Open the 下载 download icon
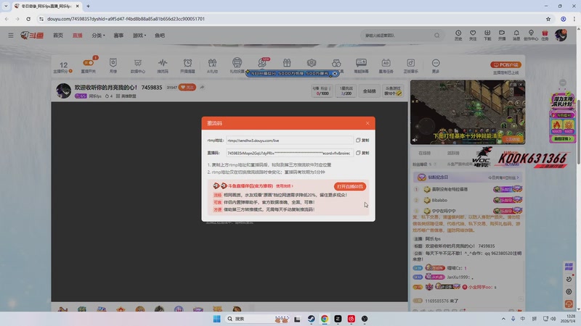Image resolution: width=581 pixels, height=326 pixels. click(487, 35)
